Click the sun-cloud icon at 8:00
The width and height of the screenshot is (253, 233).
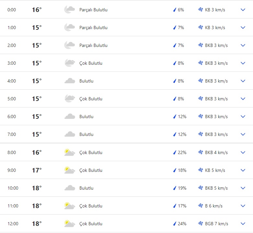pyautogui.click(x=69, y=152)
